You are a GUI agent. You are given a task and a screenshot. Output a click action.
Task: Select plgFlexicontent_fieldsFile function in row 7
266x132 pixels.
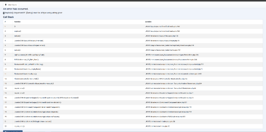30,55
